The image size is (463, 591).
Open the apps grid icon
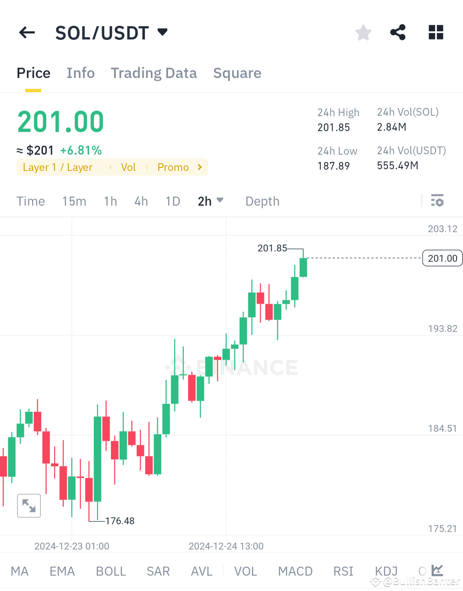click(x=436, y=32)
